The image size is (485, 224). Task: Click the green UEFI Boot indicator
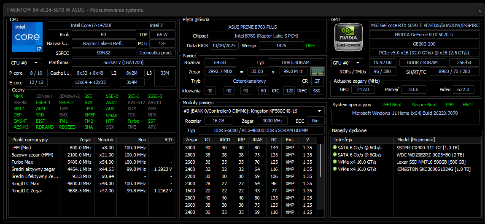pyautogui.click(x=392, y=105)
